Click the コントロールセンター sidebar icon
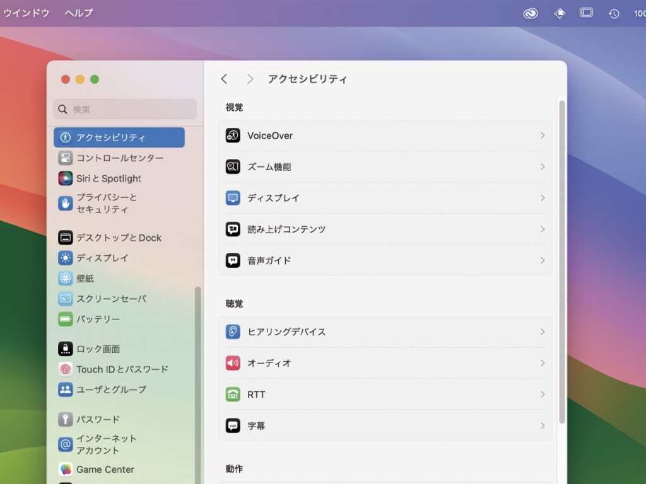The image size is (646, 484). [66, 158]
